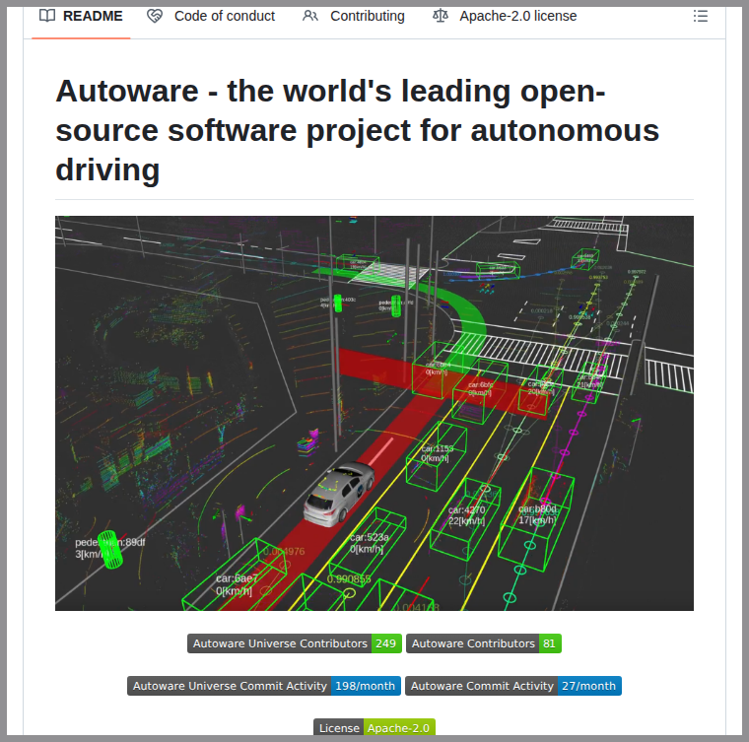Click the balance scale license icon

pyautogui.click(x=440, y=16)
